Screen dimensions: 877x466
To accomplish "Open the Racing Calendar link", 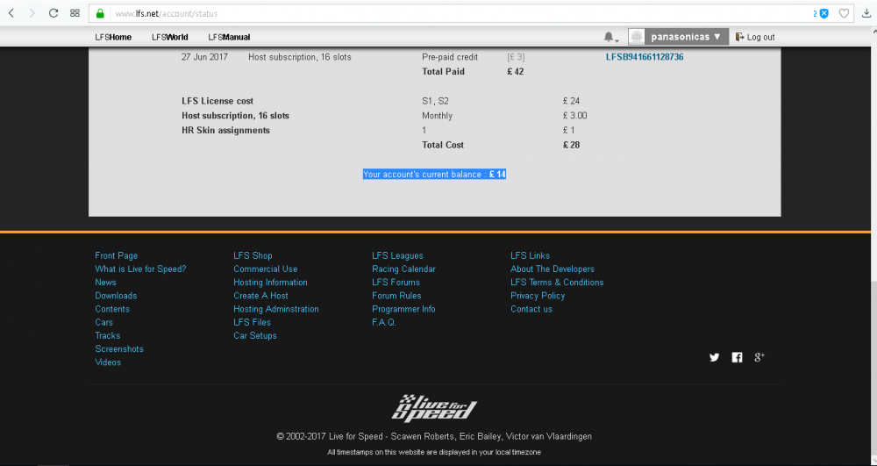I will tap(403, 269).
